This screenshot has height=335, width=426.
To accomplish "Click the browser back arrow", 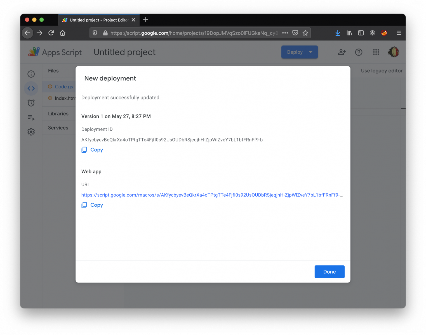I will click(27, 33).
